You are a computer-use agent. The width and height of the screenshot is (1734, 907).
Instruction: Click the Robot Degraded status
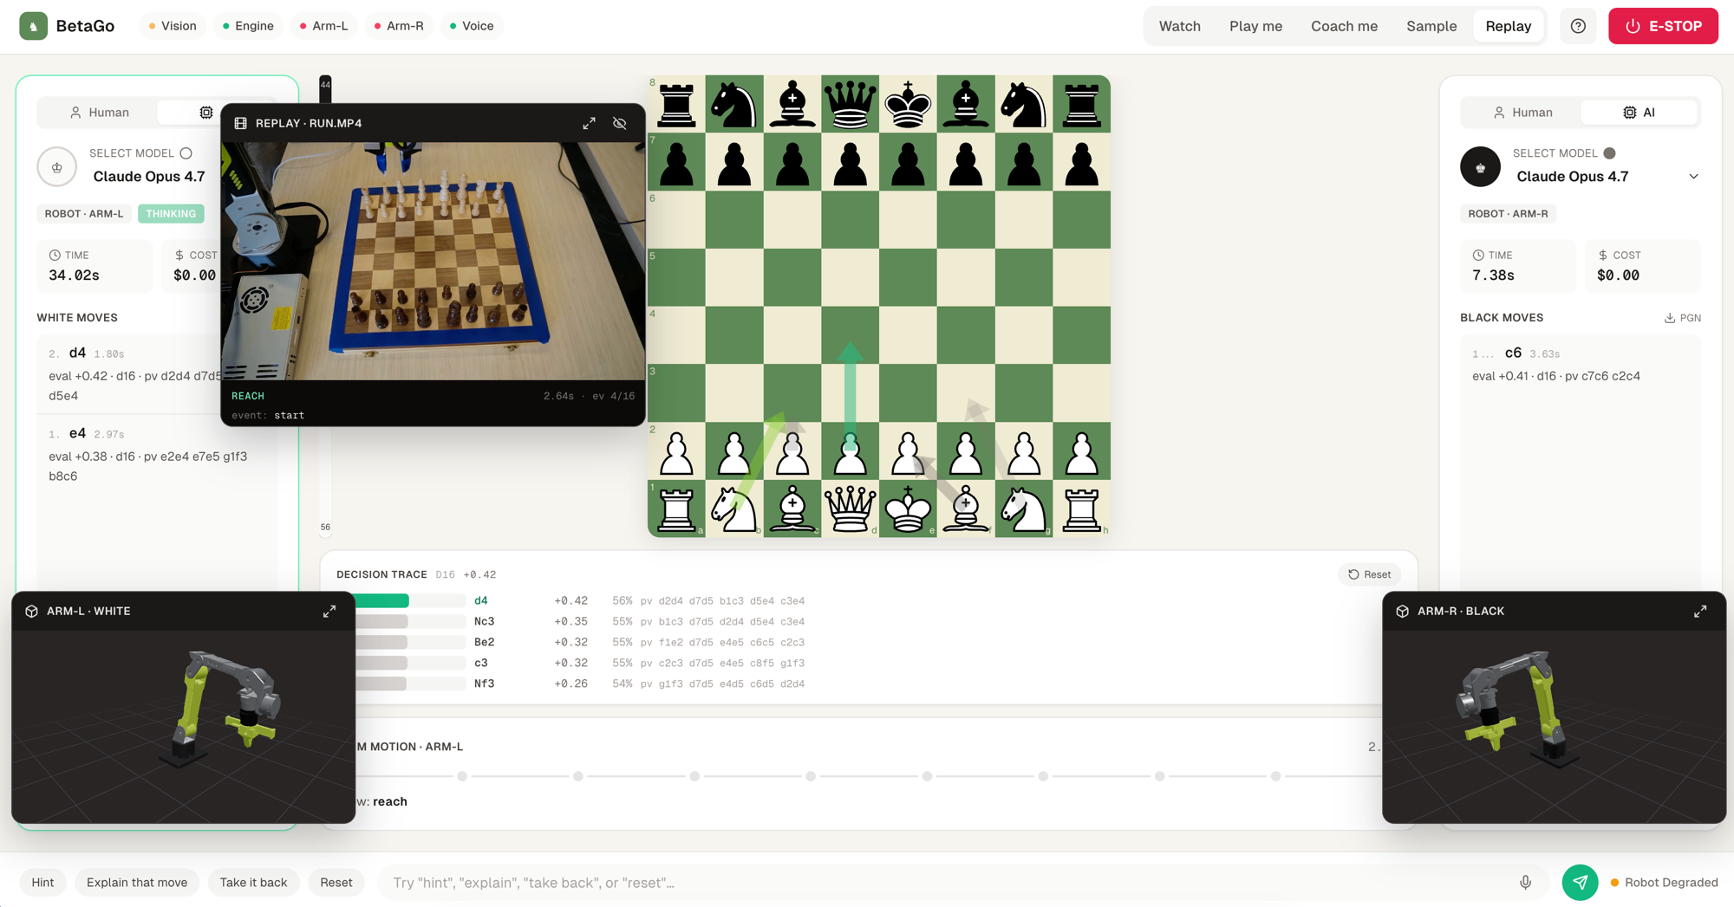[x=1664, y=882]
